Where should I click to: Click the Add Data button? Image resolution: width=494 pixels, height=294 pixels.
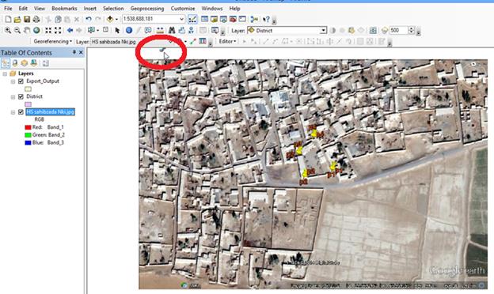[x=109, y=20]
